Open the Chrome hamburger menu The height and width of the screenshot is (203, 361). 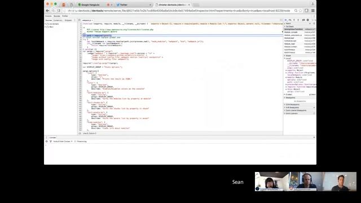pyautogui.click(x=313, y=11)
